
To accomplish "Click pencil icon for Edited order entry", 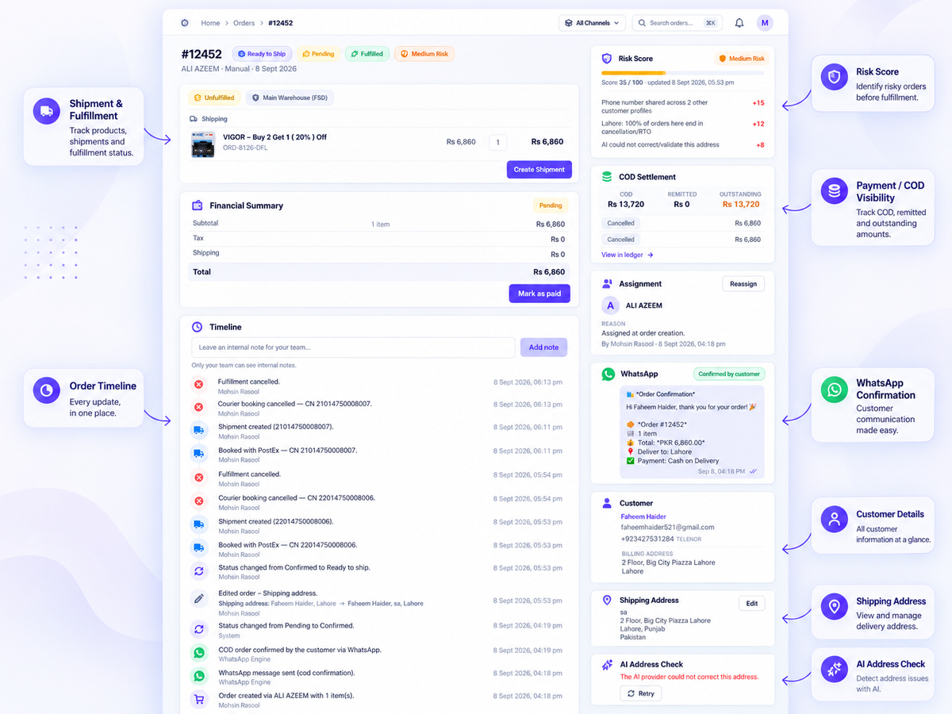I will pos(199,600).
